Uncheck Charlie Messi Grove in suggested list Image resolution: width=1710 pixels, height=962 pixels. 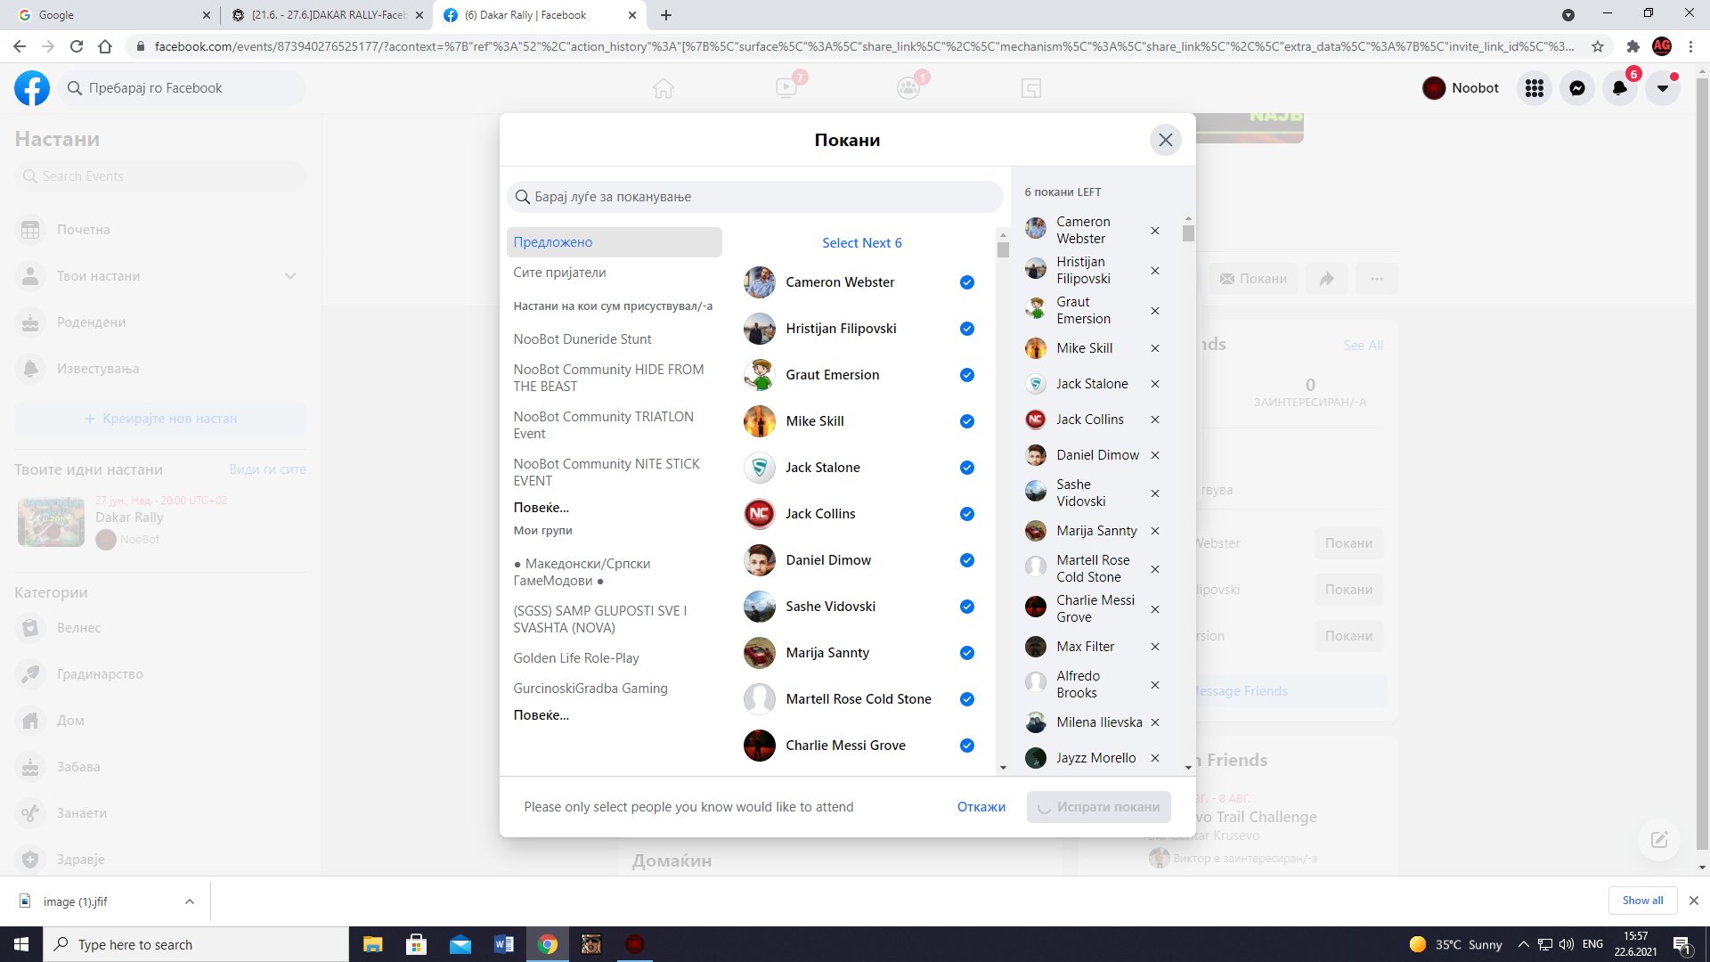coord(966,746)
